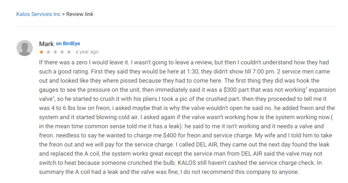Open the Kalos Services Inc breadcrumb link
This screenshot has width=348, height=183.
click(38, 14)
